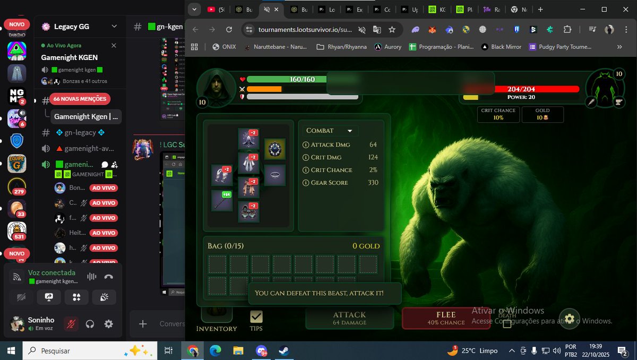
Task: Open the Equipe G server in Discord
Action: [17, 164]
